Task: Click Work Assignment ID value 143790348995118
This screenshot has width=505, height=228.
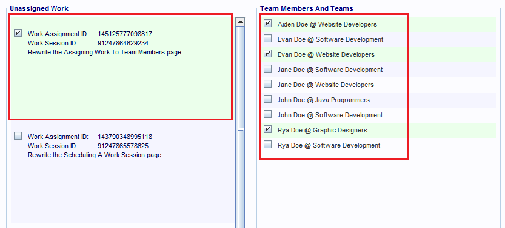Action: [125, 137]
